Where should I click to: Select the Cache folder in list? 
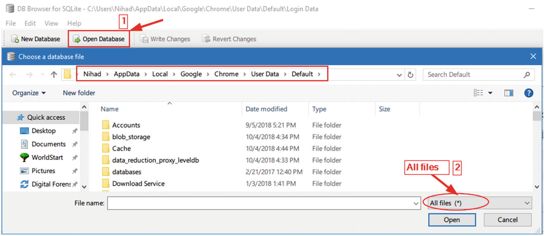click(x=121, y=149)
